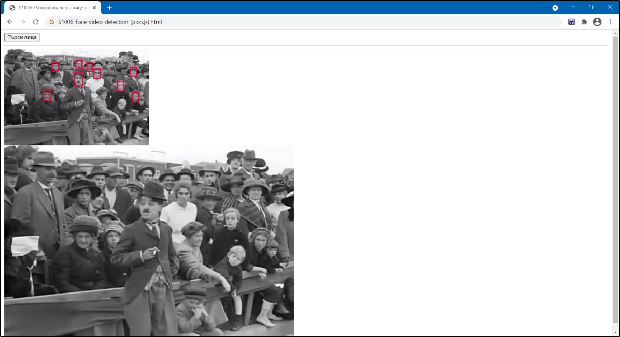Open the XR extension icon
Viewport: 620px width, 337px height.
571,22
